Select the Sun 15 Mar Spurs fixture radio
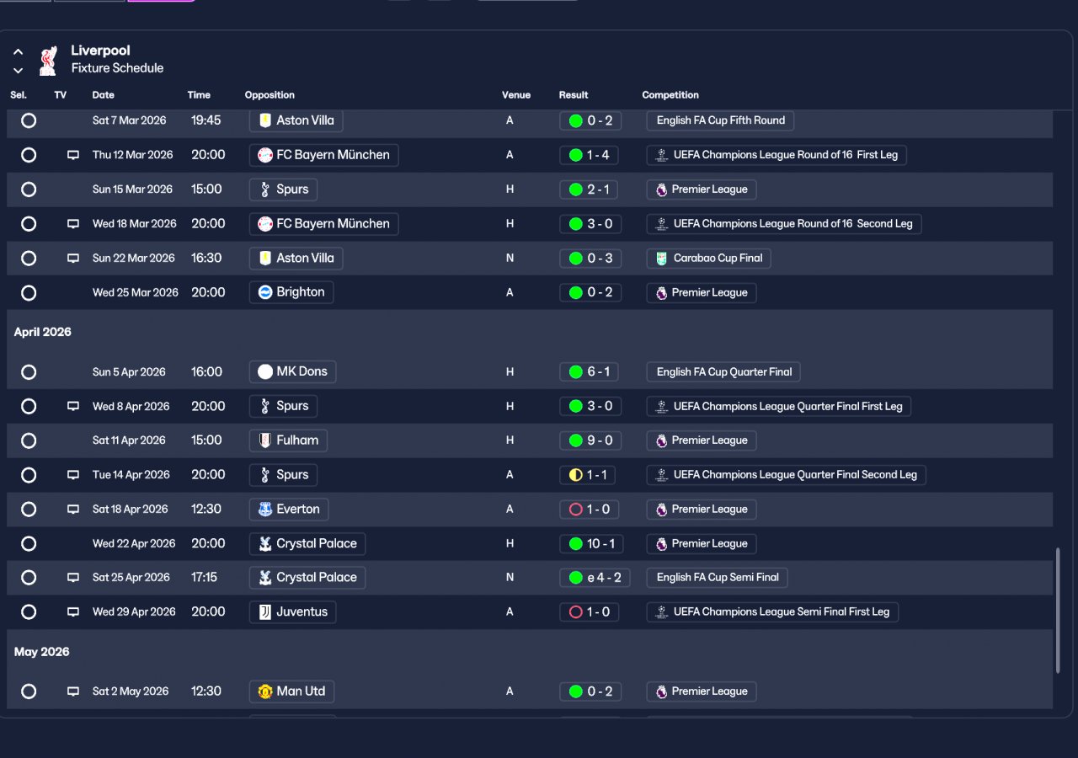This screenshot has height=758, width=1078. (x=29, y=189)
